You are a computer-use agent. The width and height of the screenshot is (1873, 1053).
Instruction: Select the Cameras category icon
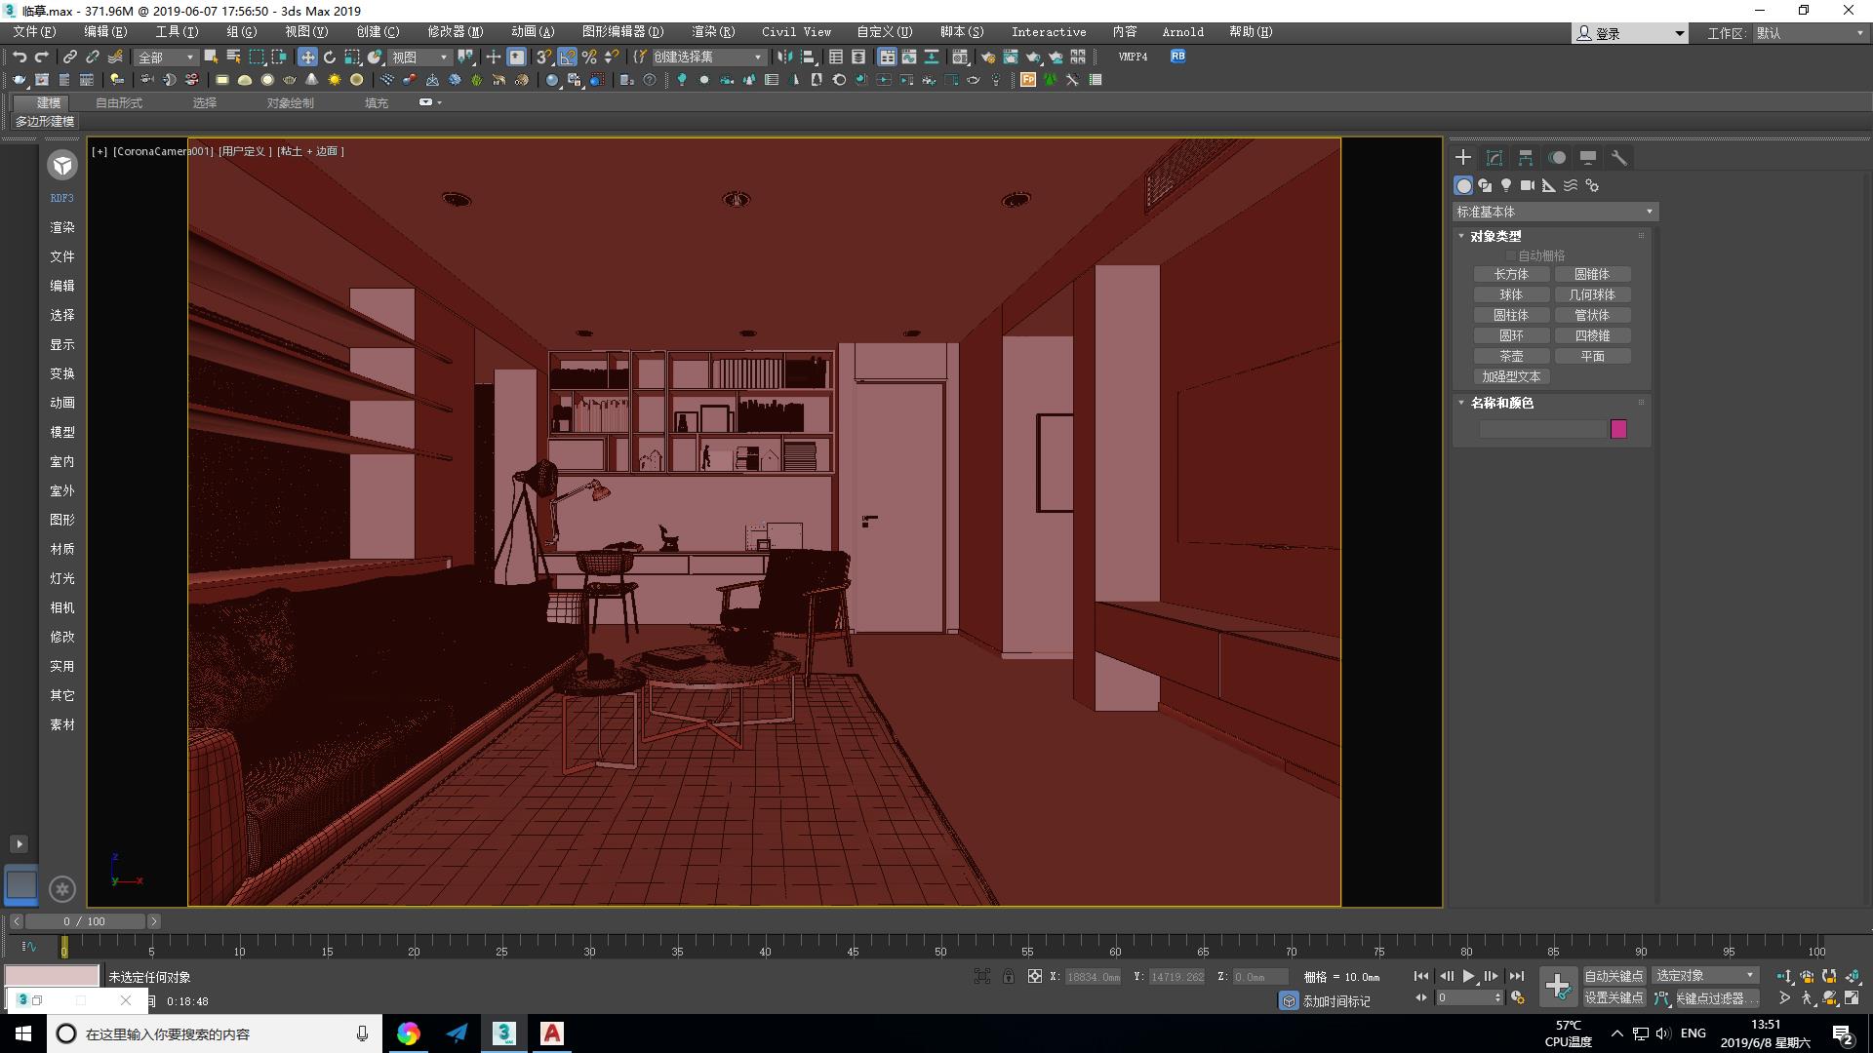1528,185
